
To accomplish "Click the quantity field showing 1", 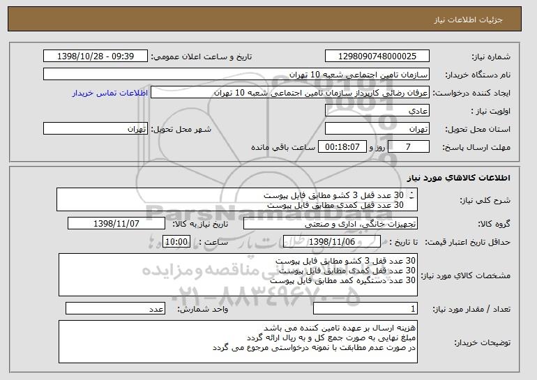I will [x=365, y=309].
